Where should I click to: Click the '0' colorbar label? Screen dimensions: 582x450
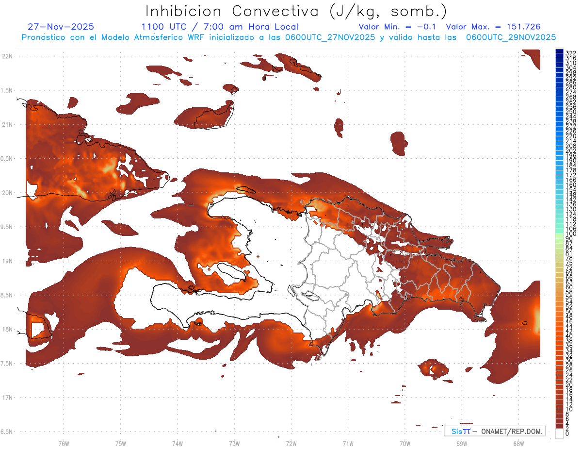coord(567,433)
